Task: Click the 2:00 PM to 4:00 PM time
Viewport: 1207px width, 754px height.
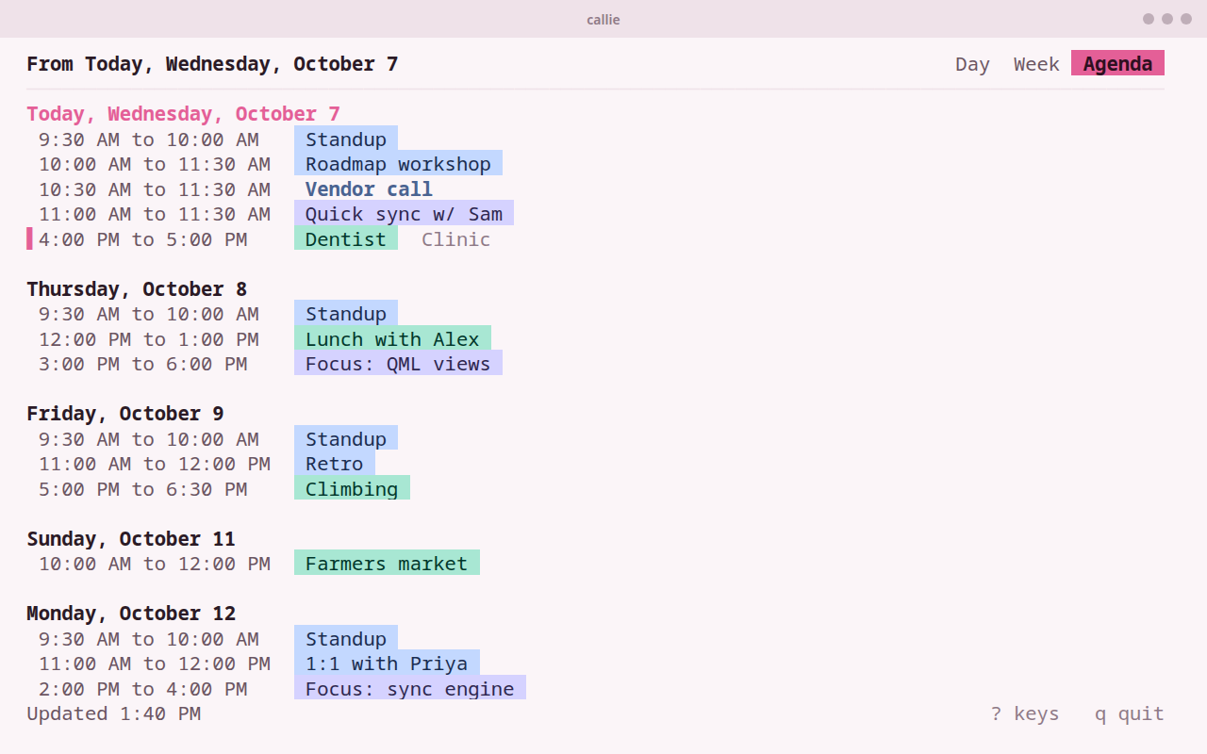Action: coord(142,689)
